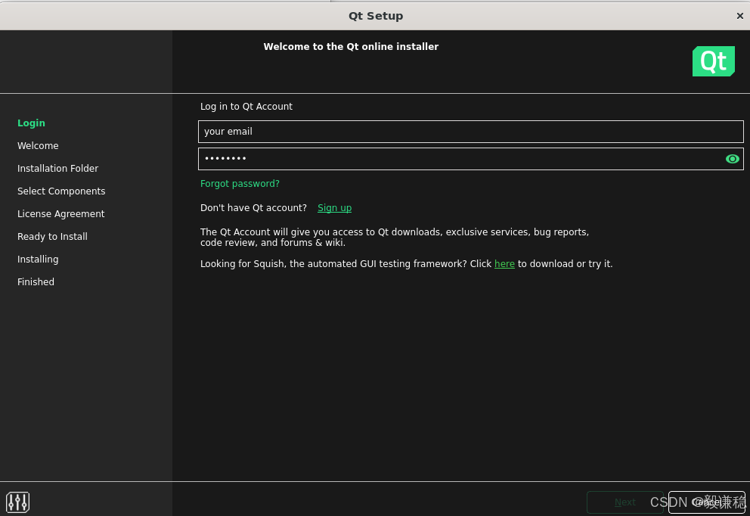The image size is (750, 516).
Task: Close the Qt Setup window
Action: tap(739, 16)
